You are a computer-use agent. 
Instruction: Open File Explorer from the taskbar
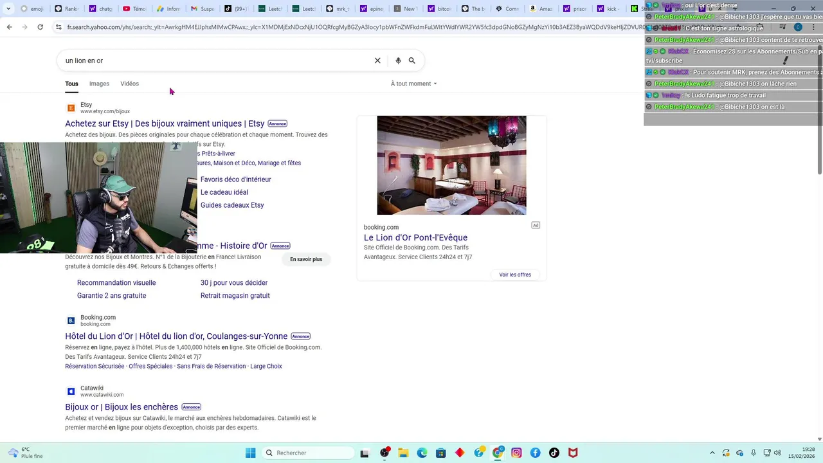click(403, 453)
